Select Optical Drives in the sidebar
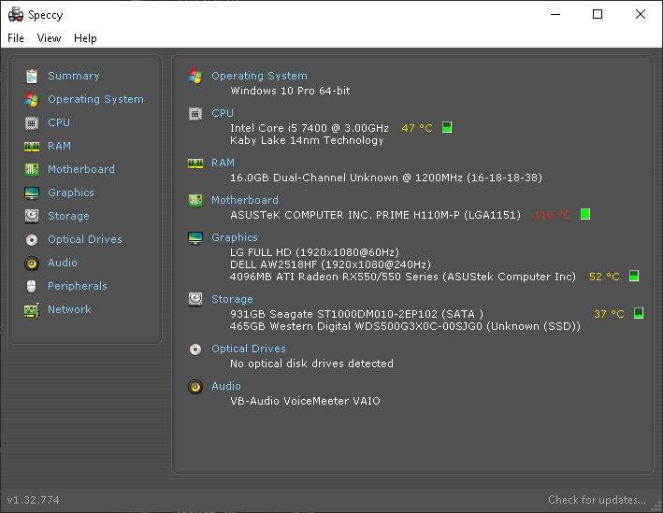663x513 pixels. (x=85, y=239)
